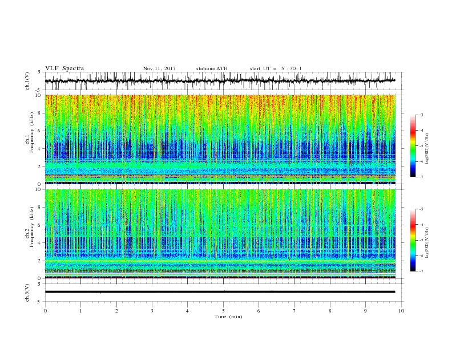
Task: Click the flat ch.3 voltage trace
Action: tap(220, 292)
